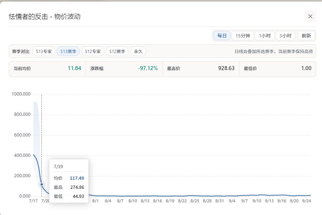Image resolution: width=322 pixels, height=215 pixels.
Task: Click the 1000.000 y-axis label
Action: pos(21,94)
